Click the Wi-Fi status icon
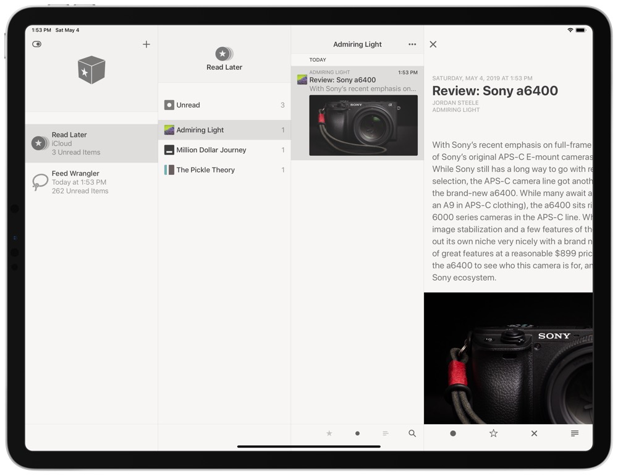The image size is (618, 476). point(570,30)
